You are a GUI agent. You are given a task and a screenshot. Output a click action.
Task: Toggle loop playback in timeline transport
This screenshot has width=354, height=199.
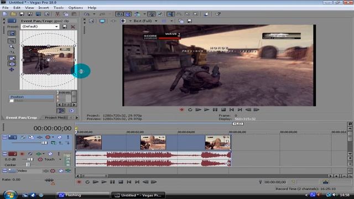(x=87, y=182)
